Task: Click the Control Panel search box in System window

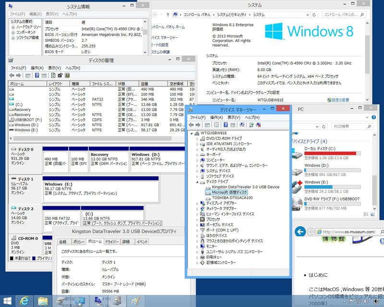Action: tap(344, 15)
